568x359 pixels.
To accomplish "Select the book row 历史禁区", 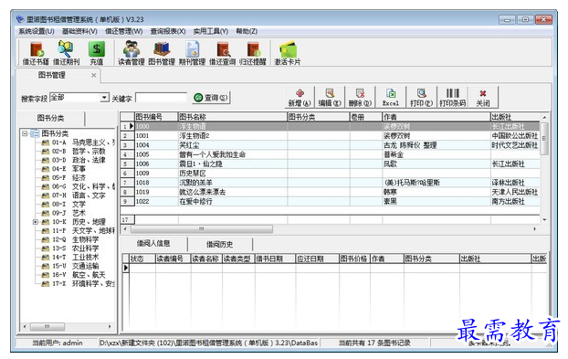I will coord(331,174).
